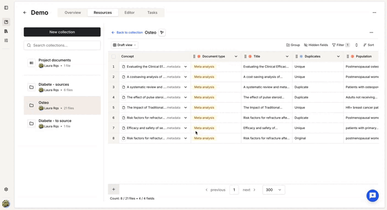The height and width of the screenshot is (210, 387).
Task: Toggle the select-all checkbox in table header
Action: (114, 57)
